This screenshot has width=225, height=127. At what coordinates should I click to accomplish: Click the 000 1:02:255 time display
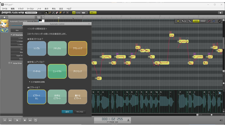coord(112,119)
